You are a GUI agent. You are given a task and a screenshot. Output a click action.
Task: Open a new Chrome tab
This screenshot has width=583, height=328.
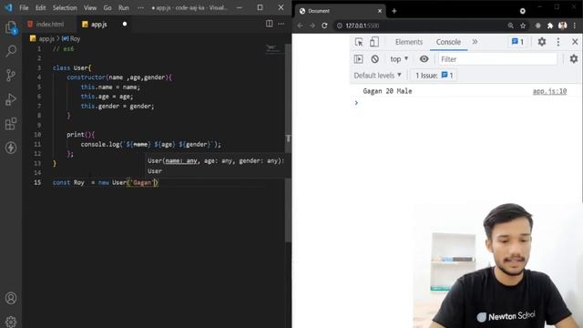[x=394, y=11]
